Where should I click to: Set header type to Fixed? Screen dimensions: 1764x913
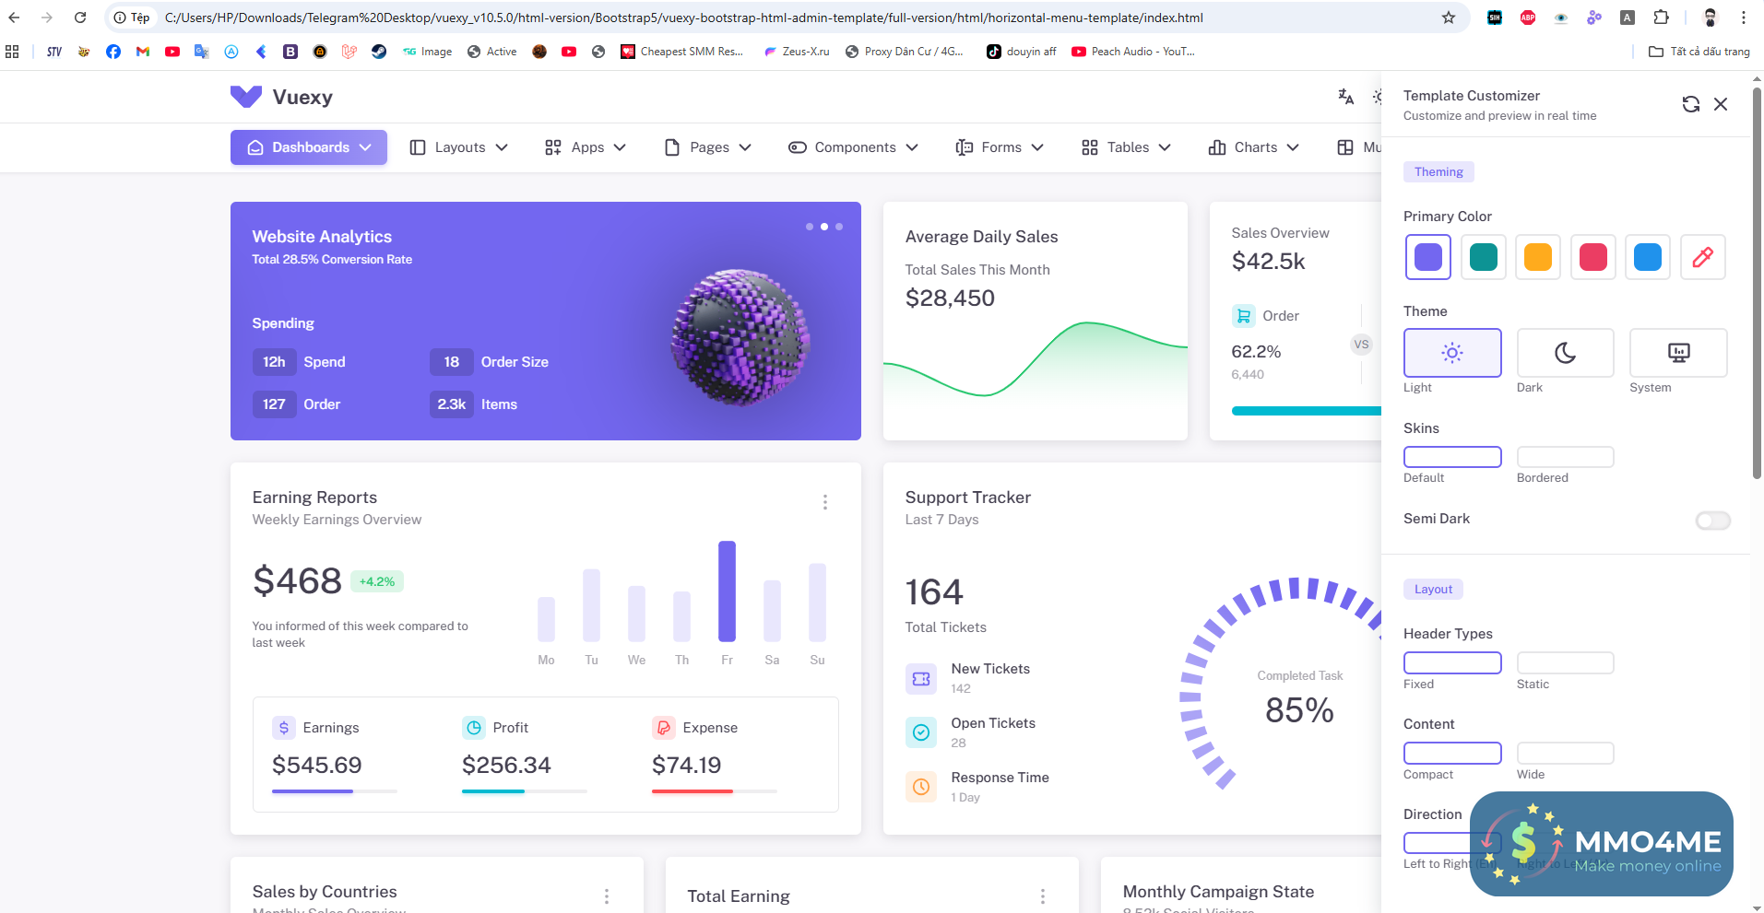[x=1452, y=662]
